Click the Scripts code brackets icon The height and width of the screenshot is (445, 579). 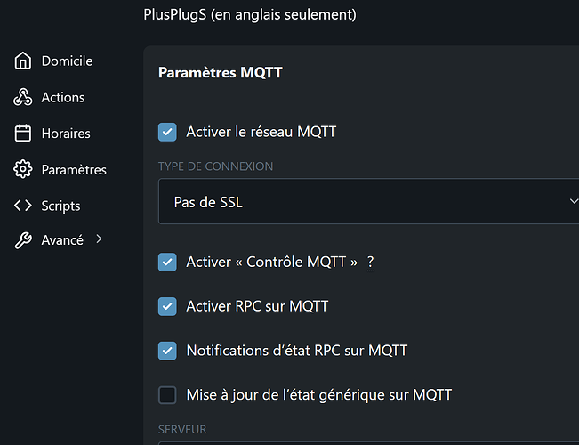coord(23,206)
